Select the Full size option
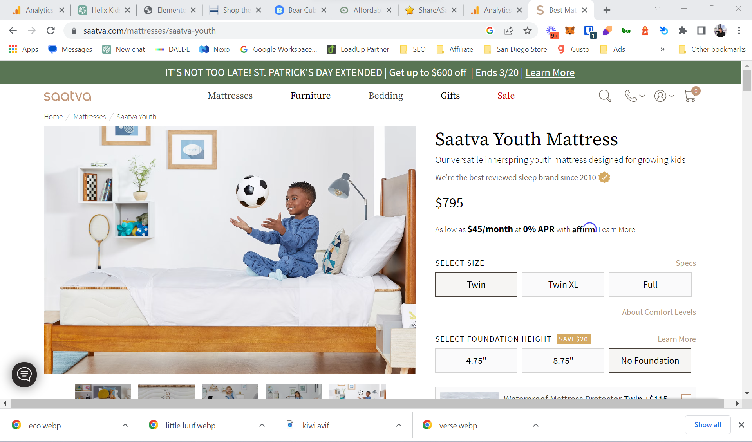The height and width of the screenshot is (442, 752). (650, 285)
